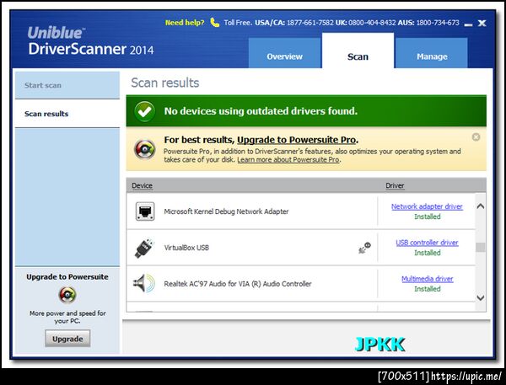Image resolution: width=506 pixels, height=385 pixels.
Task: Click the Powersuite icon in the sidebar
Action: pos(67,295)
